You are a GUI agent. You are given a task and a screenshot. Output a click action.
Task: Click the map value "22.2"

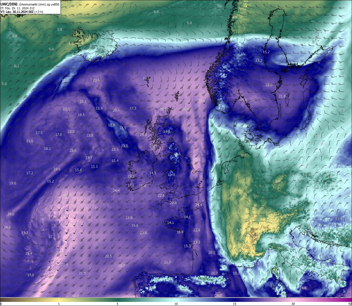point(115,149)
